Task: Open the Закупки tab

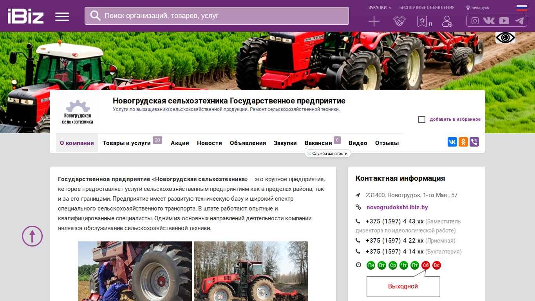Action: coord(285,143)
